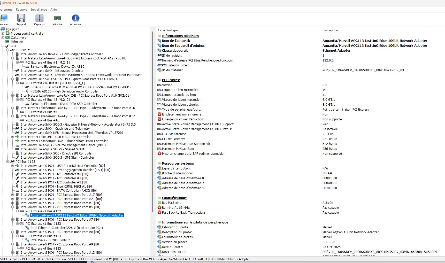Viewport: 445px width, 263px height.
Task: Click the Intel Wi-Fi 7 BE200 network icon
Action: 27,240
